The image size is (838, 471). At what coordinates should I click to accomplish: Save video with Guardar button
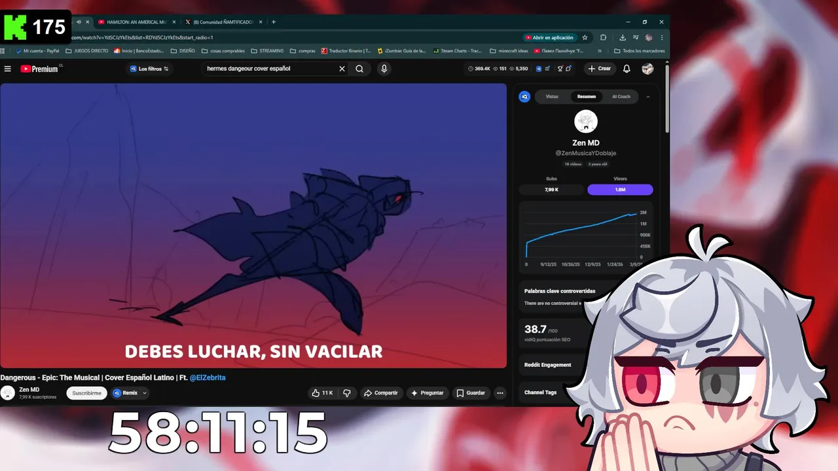click(x=471, y=393)
